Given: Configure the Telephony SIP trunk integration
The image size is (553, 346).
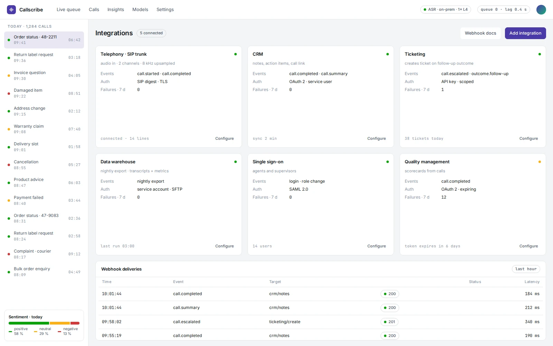Looking at the screenshot, I should tap(224, 138).
